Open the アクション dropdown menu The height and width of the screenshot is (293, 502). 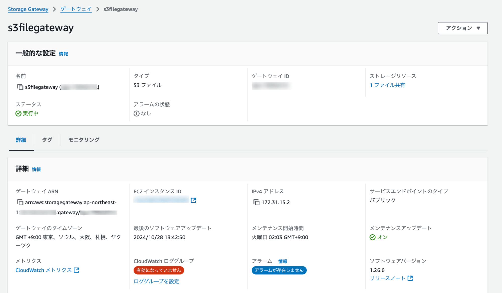point(462,28)
